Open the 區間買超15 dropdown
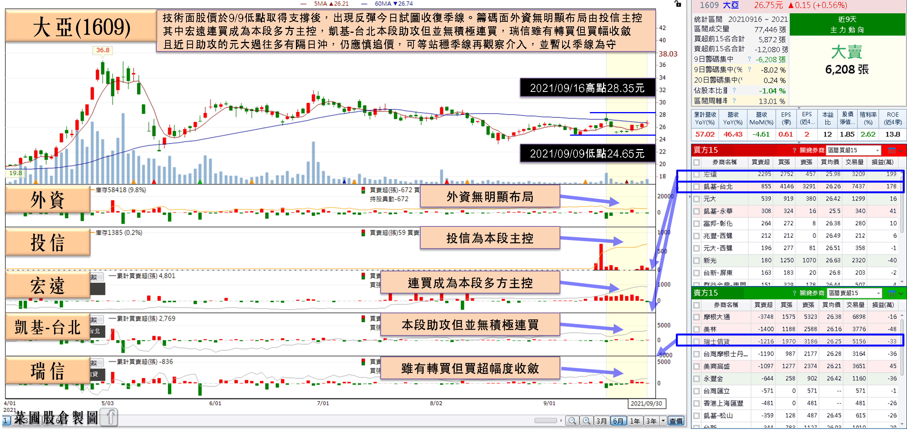The height and width of the screenshot is (438, 907). (x=877, y=150)
